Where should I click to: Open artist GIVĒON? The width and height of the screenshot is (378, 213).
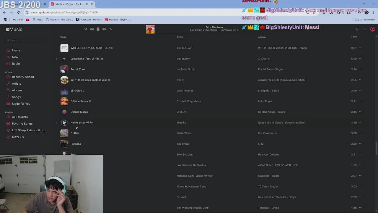tap(182, 112)
